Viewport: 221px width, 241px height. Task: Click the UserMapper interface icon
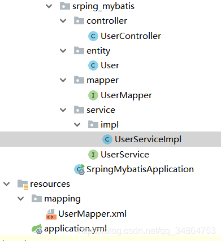[x=93, y=95]
